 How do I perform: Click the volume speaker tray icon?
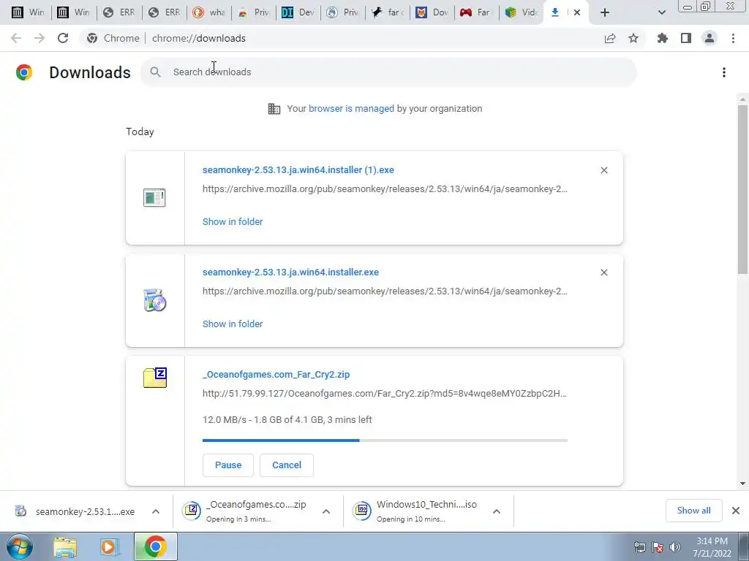(675, 546)
